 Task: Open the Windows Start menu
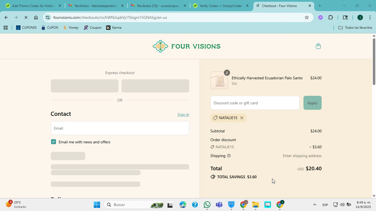point(97,205)
